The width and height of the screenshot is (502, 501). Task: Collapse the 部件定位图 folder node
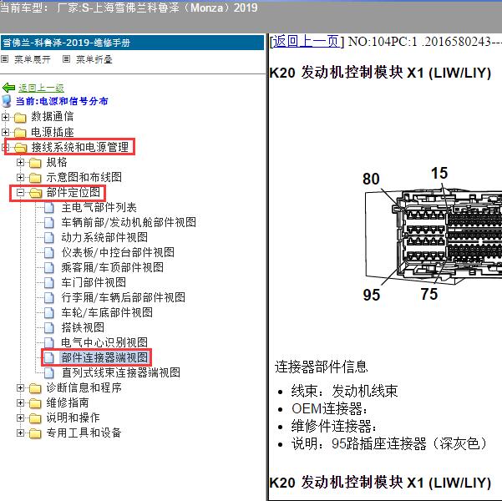21,192
